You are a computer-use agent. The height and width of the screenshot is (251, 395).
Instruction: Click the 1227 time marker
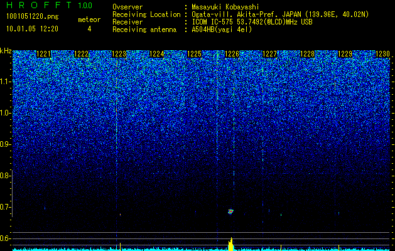269,54
